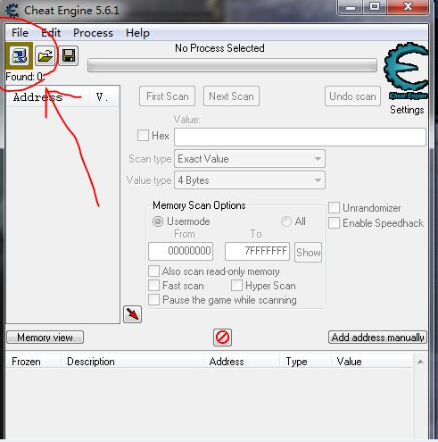Click the From address field 00000000
Screen dimensions: 438x442
(x=180, y=251)
